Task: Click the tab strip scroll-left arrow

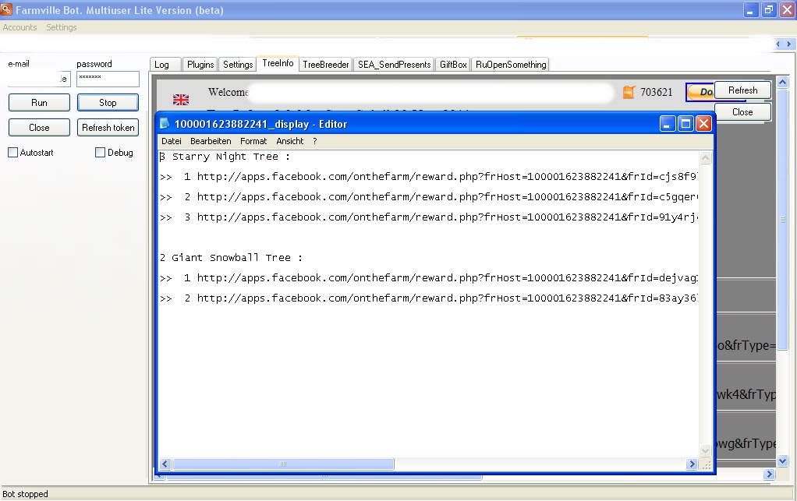Action: tap(778, 44)
